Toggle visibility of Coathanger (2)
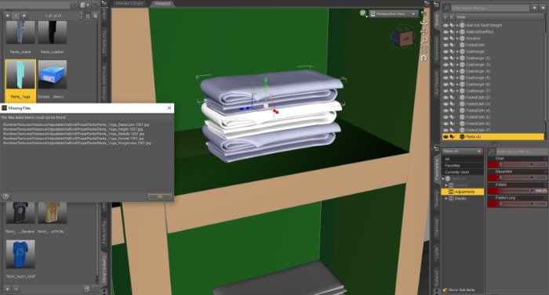 pyautogui.click(x=445, y=58)
